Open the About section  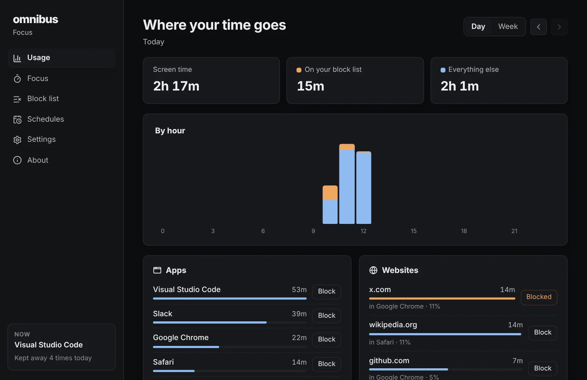click(x=62, y=160)
